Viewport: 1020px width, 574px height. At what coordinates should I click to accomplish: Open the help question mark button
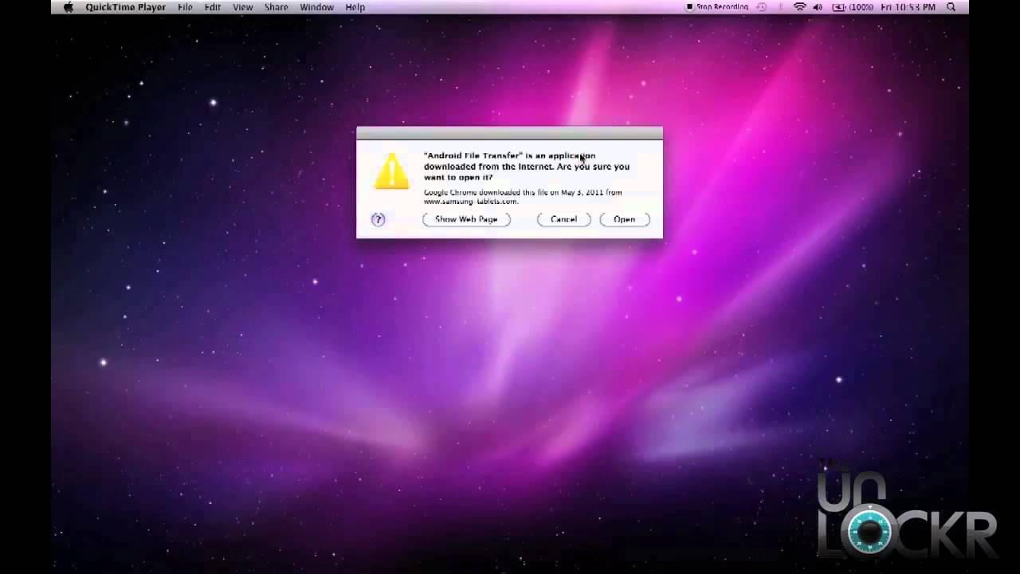tap(379, 219)
